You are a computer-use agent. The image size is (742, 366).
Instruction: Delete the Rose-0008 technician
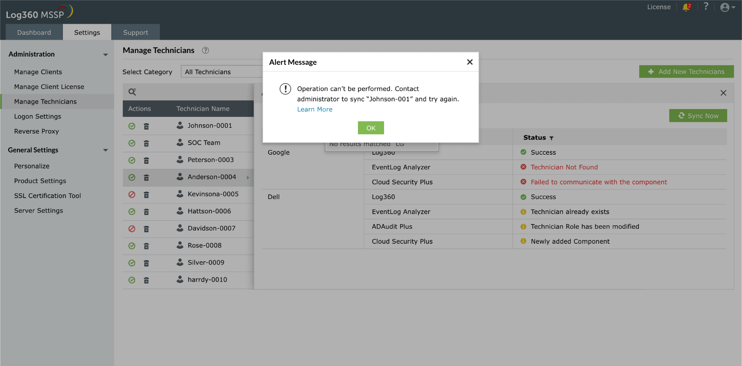146,246
